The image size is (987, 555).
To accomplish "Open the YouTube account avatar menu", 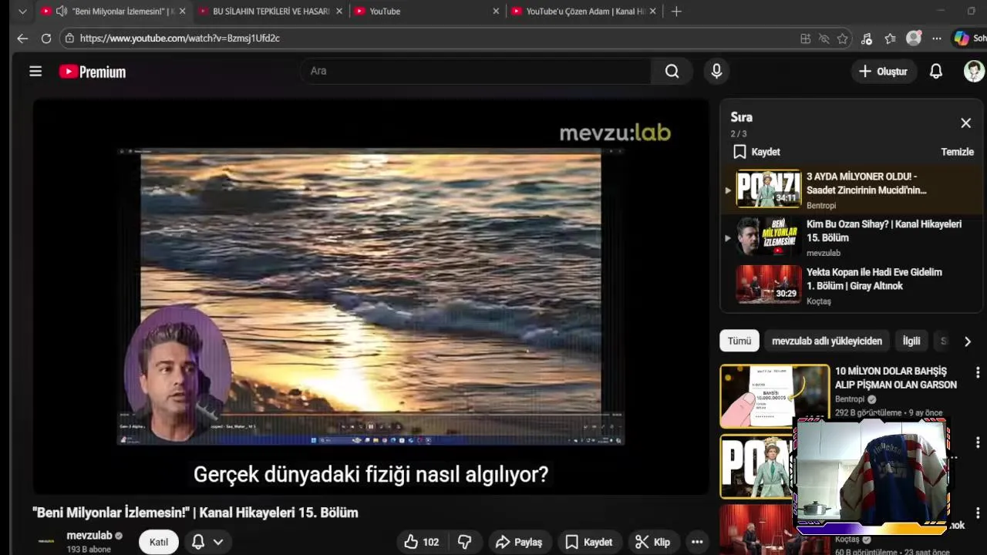I will [x=974, y=71].
